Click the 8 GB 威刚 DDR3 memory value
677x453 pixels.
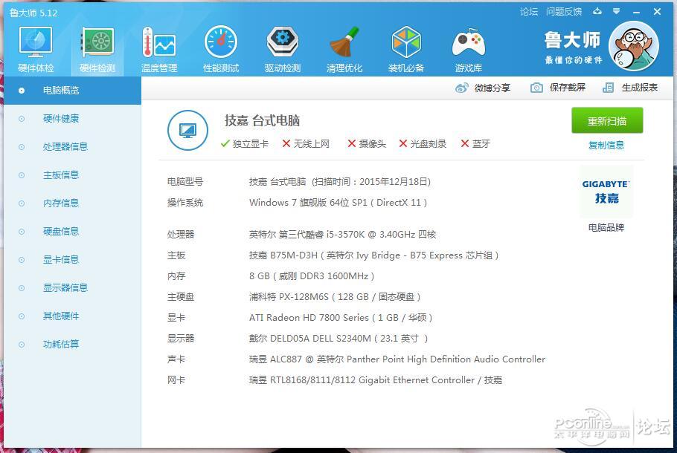[x=312, y=276]
